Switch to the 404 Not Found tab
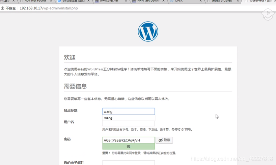Screen dimensions: 276x165 point(35,1)
